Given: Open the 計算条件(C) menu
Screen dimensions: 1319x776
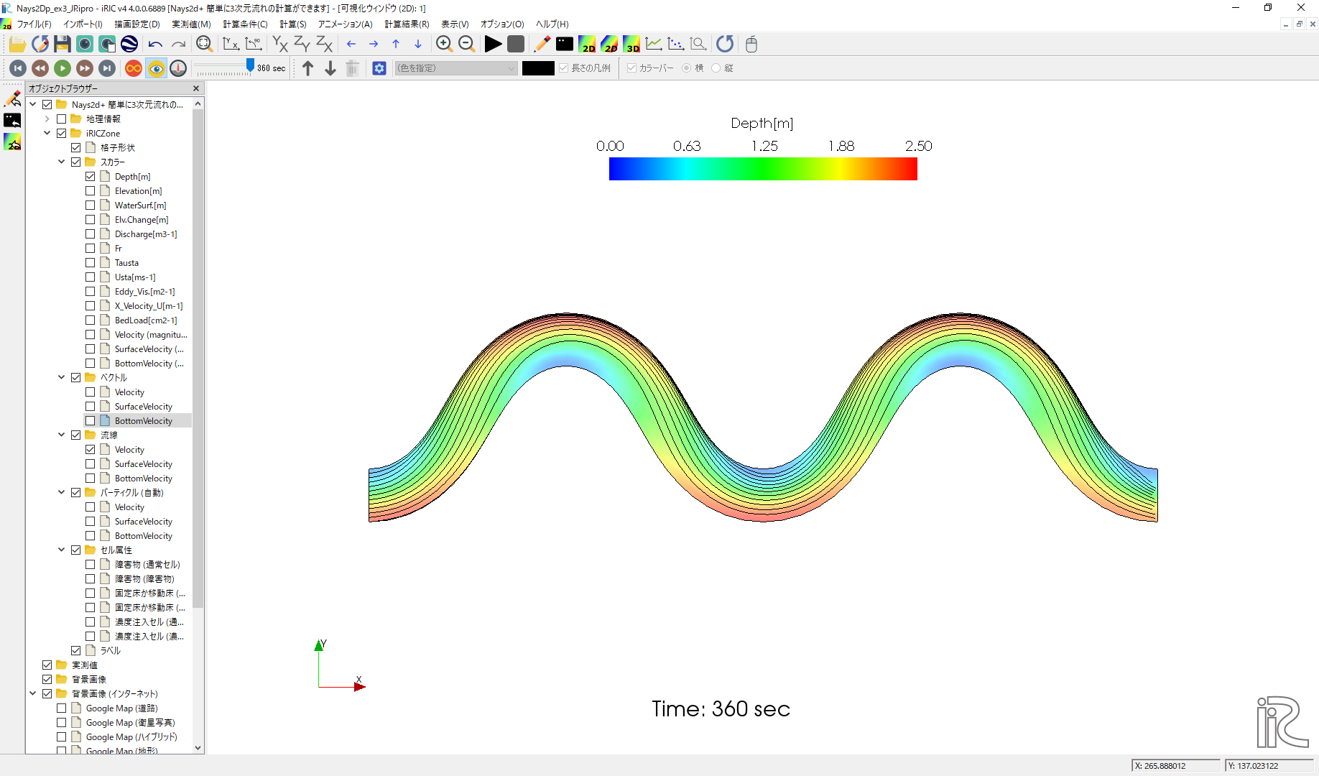Looking at the screenshot, I should click(245, 24).
